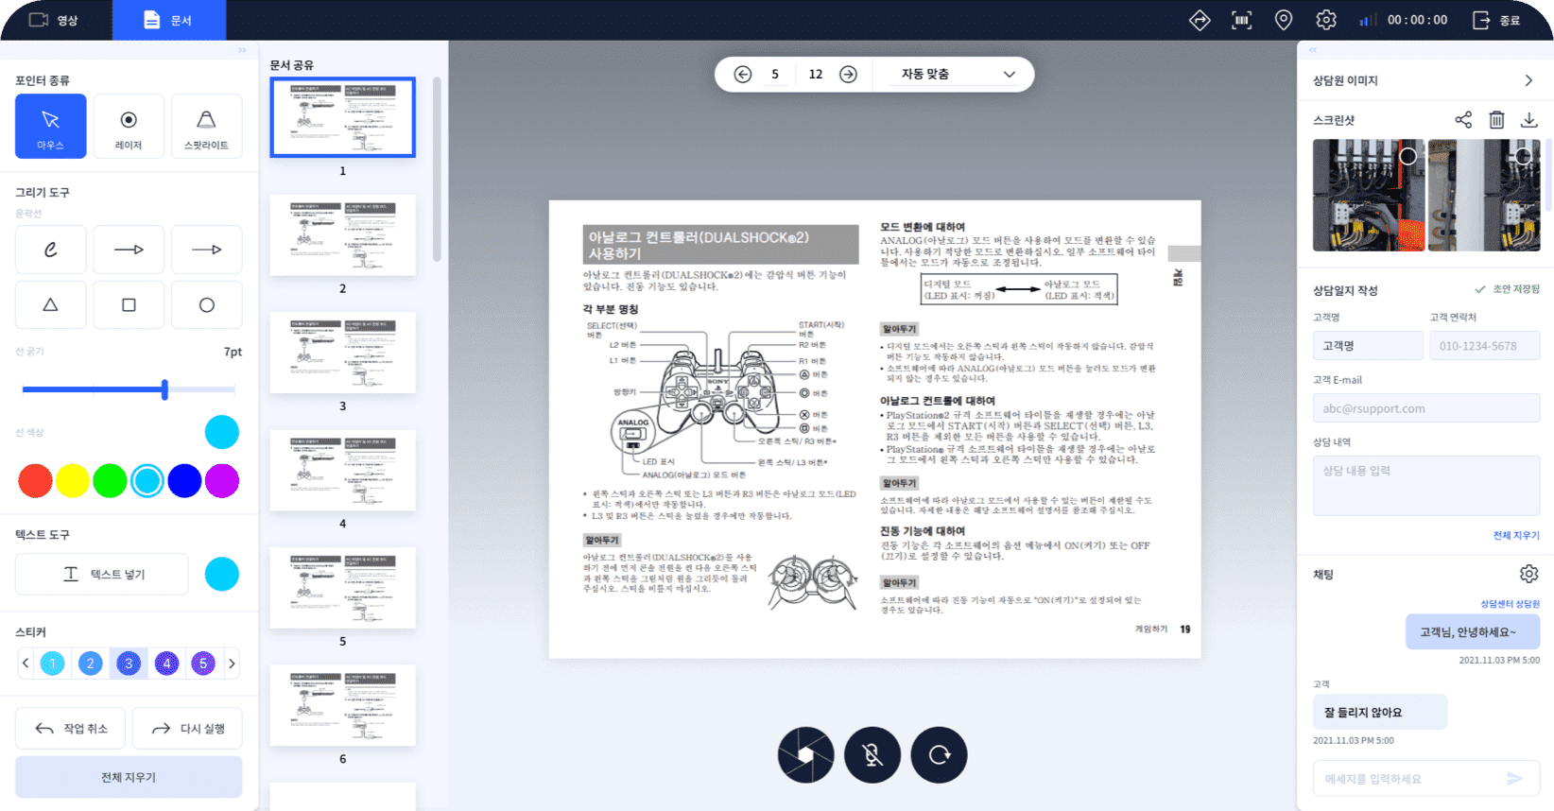1554x811 pixels.
Task: Click 전체 지우기 link in consultation log
Action: [x=1516, y=535]
